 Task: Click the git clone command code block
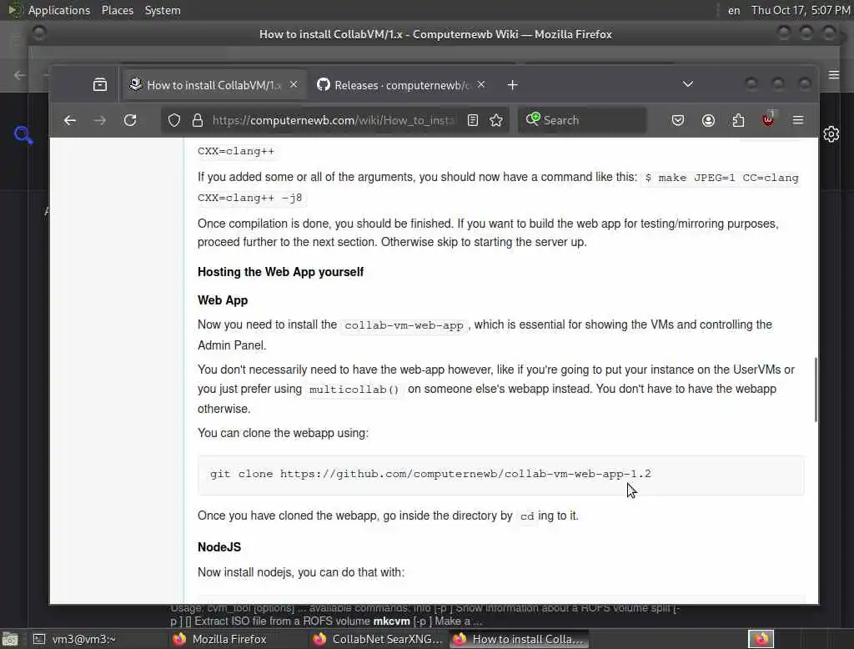(x=500, y=475)
